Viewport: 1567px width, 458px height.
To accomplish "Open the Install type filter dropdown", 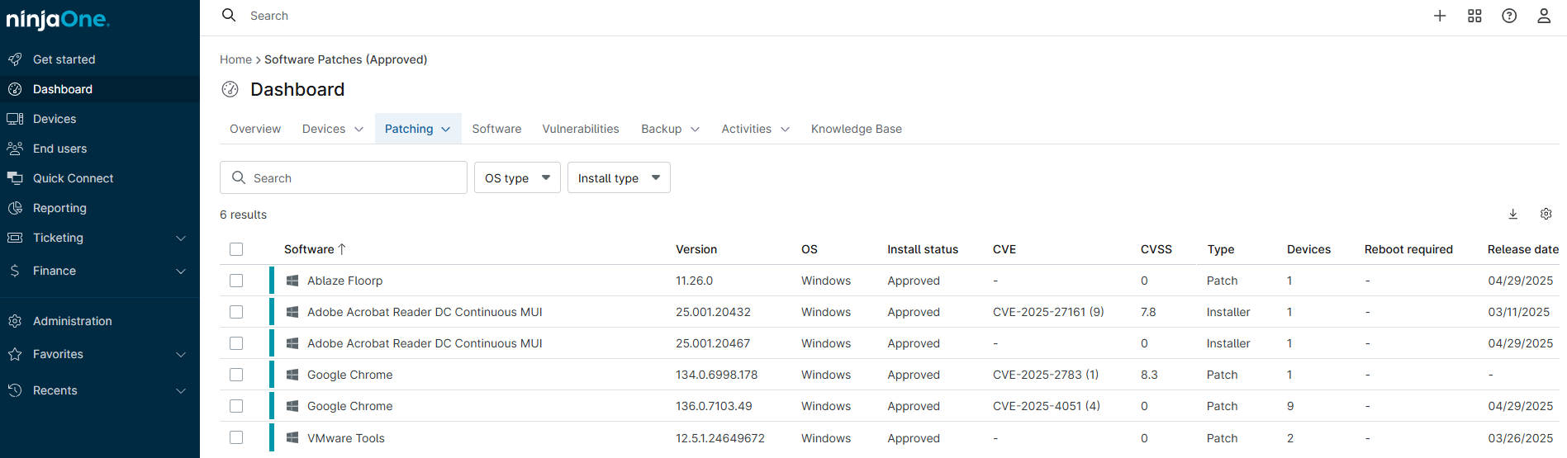I will point(619,178).
